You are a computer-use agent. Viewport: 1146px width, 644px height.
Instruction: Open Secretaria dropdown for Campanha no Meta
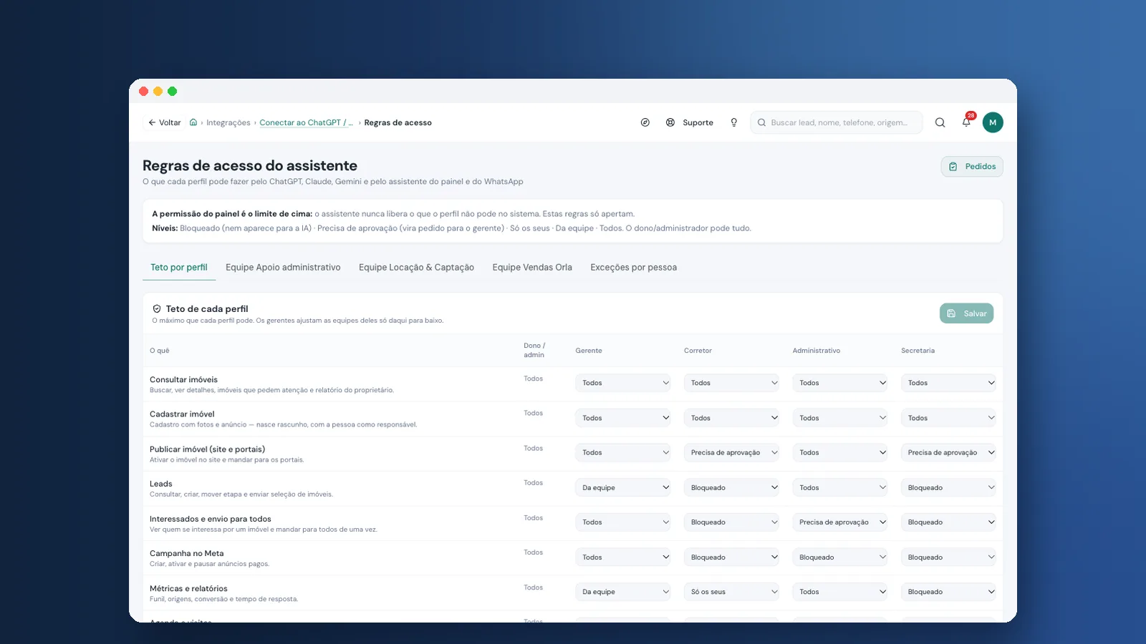[948, 557]
